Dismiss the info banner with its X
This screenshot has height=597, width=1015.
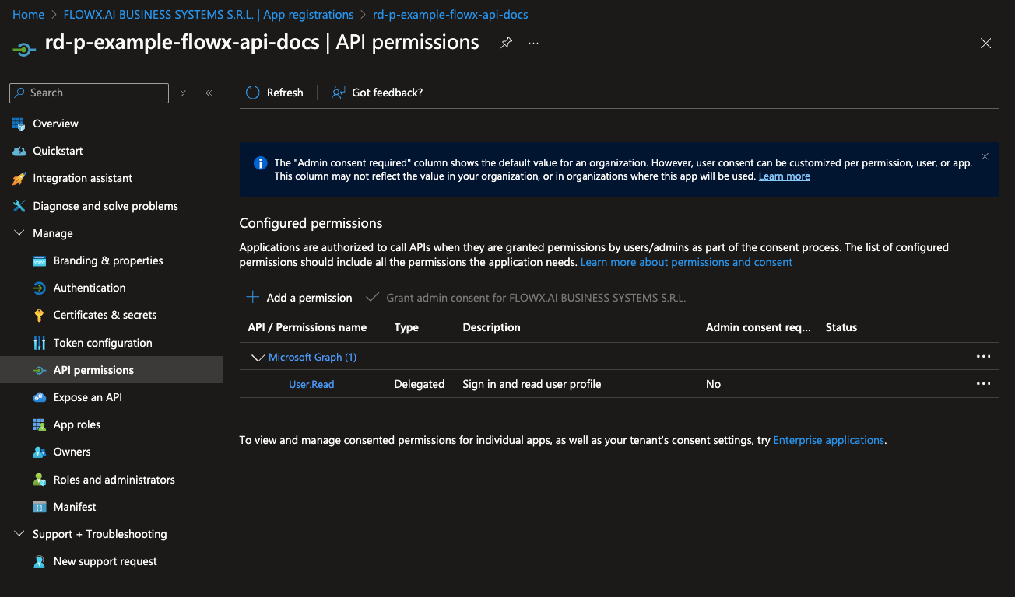pos(985,156)
